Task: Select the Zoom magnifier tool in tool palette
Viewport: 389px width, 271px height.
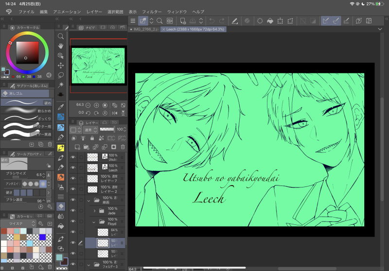Action: [x=60, y=36]
